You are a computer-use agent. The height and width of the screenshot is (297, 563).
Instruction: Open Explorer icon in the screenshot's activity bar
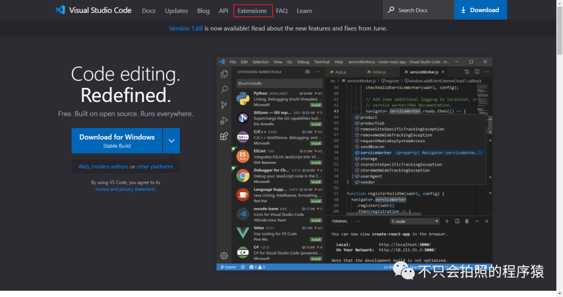click(x=224, y=74)
